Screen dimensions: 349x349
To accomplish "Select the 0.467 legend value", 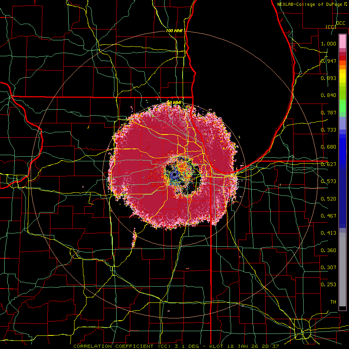I will click(328, 216).
